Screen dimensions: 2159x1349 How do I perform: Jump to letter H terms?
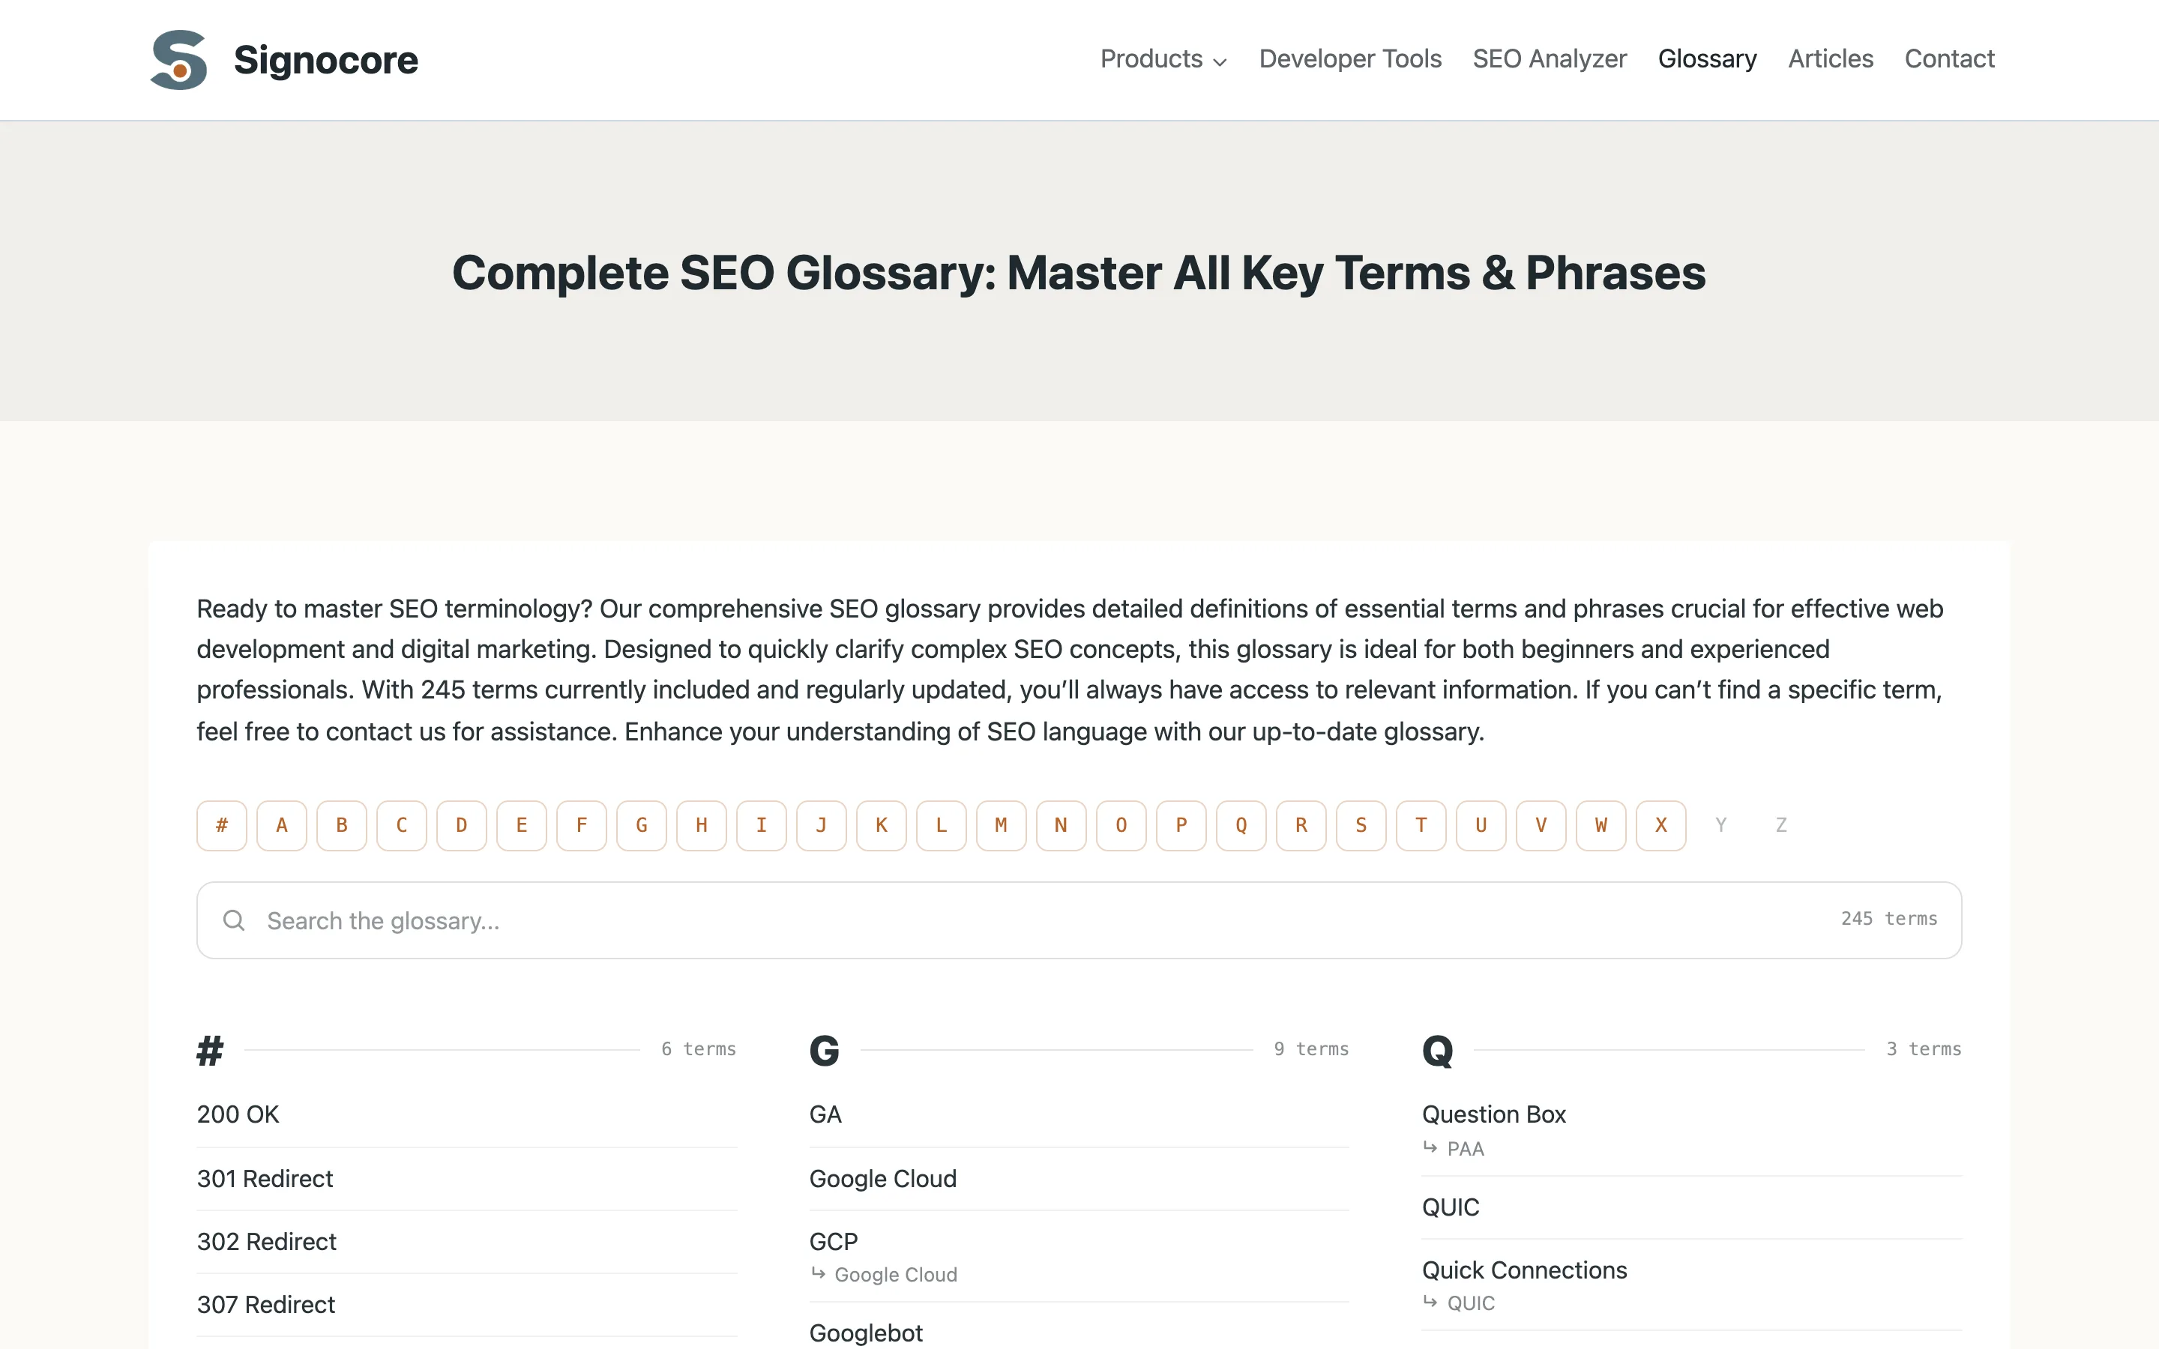(701, 825)
